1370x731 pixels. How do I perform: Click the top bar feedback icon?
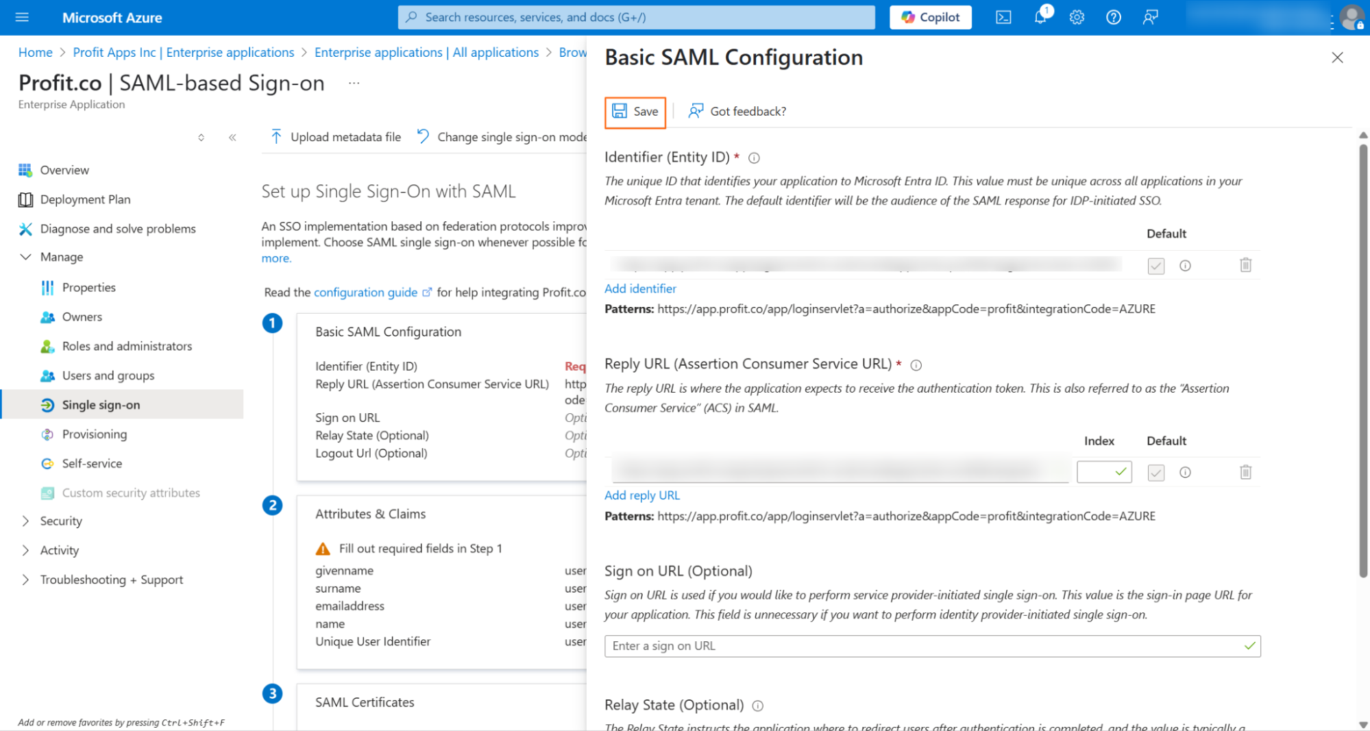(x=1151, y=17)
